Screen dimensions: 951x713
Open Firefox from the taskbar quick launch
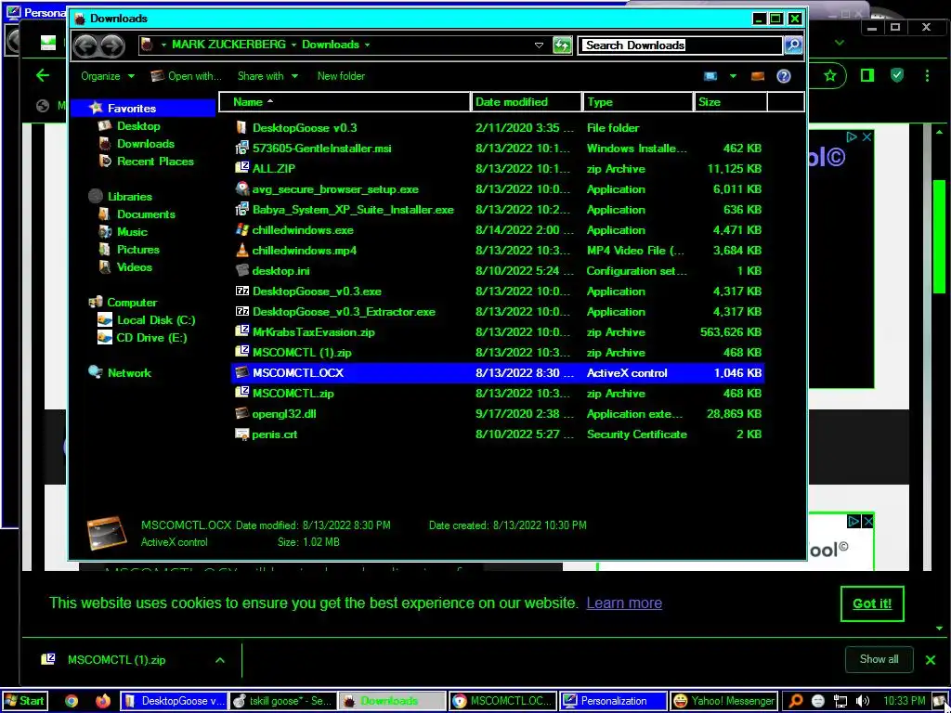[x=103, y=701]
